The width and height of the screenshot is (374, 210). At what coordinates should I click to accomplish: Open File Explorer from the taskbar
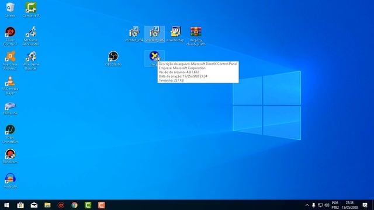click(x=47, y=205)
